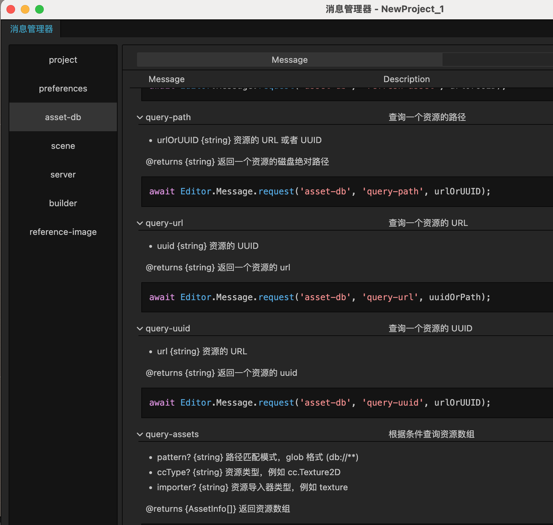Click the urlOrUUID {string} parameter line
The height and width of the screenshot is (525, 553).
point(239,140)
